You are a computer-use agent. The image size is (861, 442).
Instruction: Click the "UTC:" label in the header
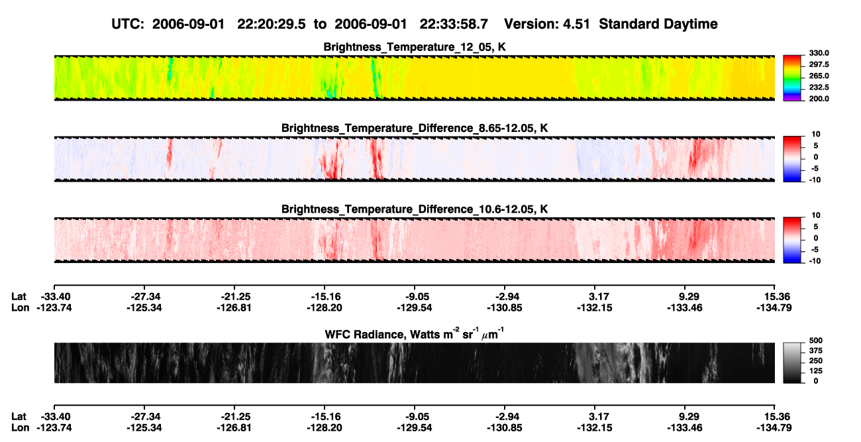click(127, 24)
